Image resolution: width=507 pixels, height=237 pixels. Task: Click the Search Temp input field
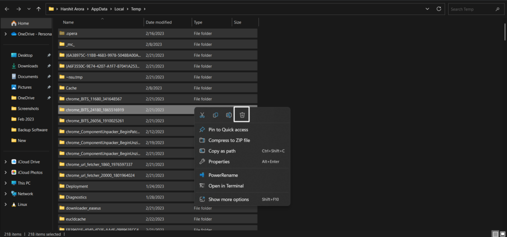pyautogui.click(x=475, y=9)
